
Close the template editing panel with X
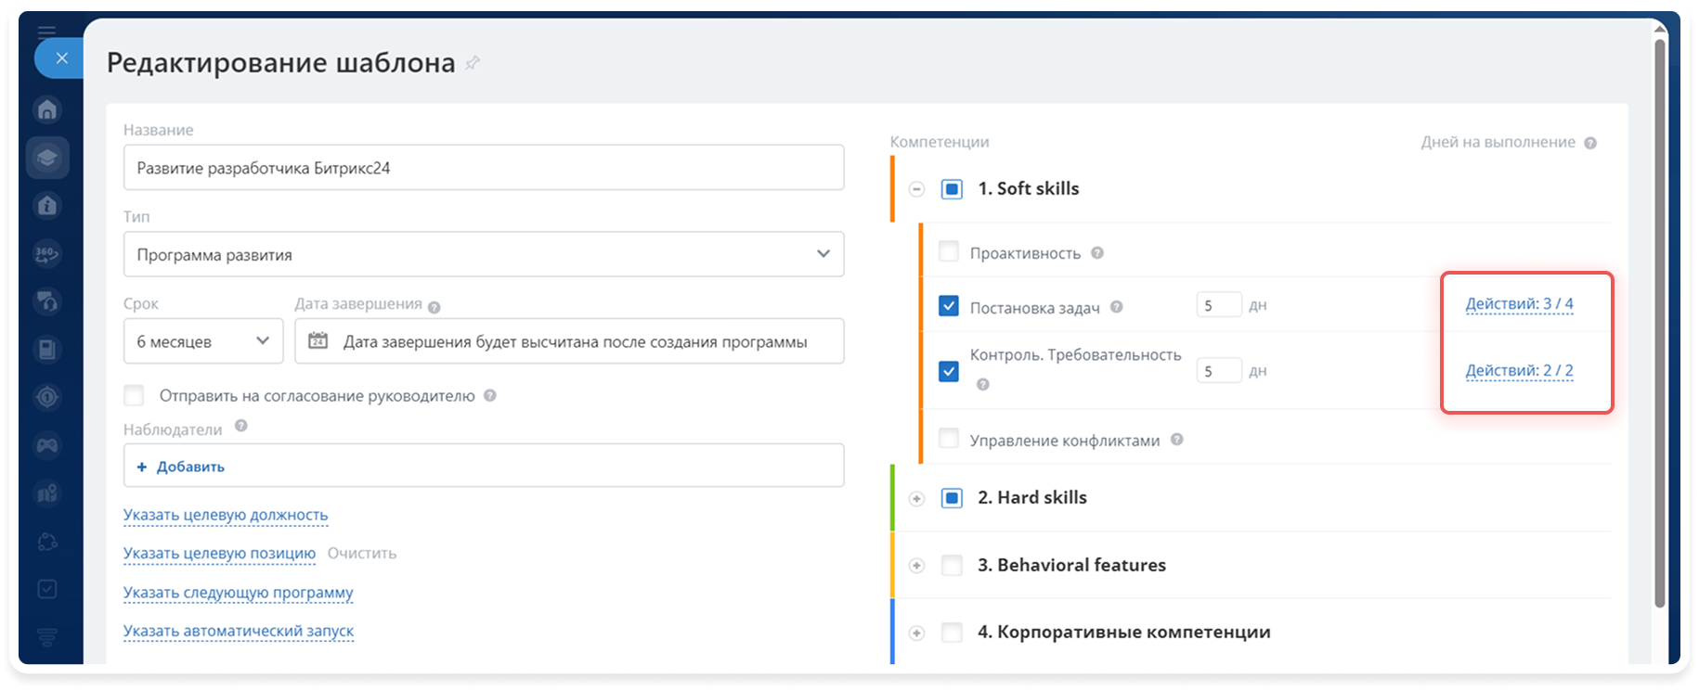pos(61,58)
